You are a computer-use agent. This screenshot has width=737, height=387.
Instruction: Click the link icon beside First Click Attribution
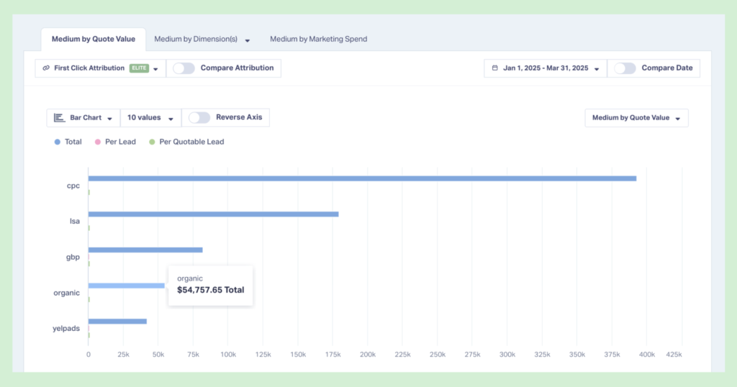(x=46, y=68)
